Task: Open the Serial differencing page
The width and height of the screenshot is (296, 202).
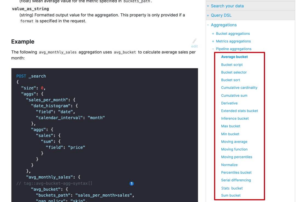Action: click(236, 180)
